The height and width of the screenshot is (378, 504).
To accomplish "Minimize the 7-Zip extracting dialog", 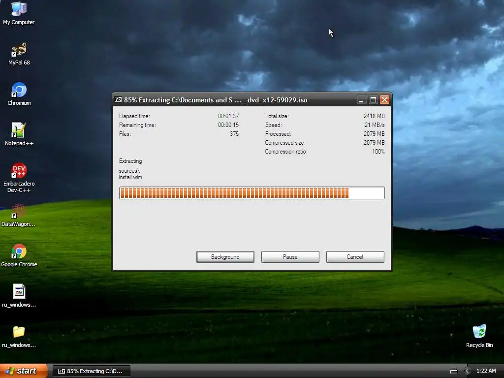I will coord(361,100).
